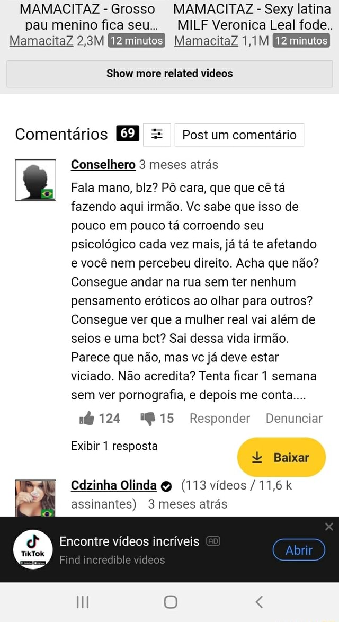Open Conselhero user profile link

tap(103, 165)
